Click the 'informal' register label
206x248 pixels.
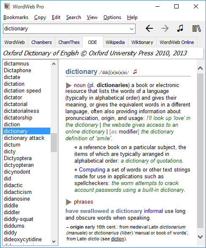pos(153,211)
